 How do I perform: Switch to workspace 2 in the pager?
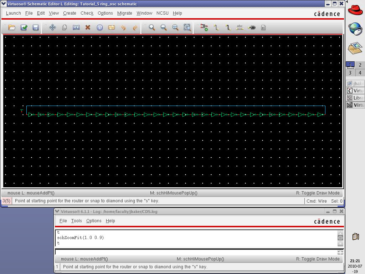point(360,65)
